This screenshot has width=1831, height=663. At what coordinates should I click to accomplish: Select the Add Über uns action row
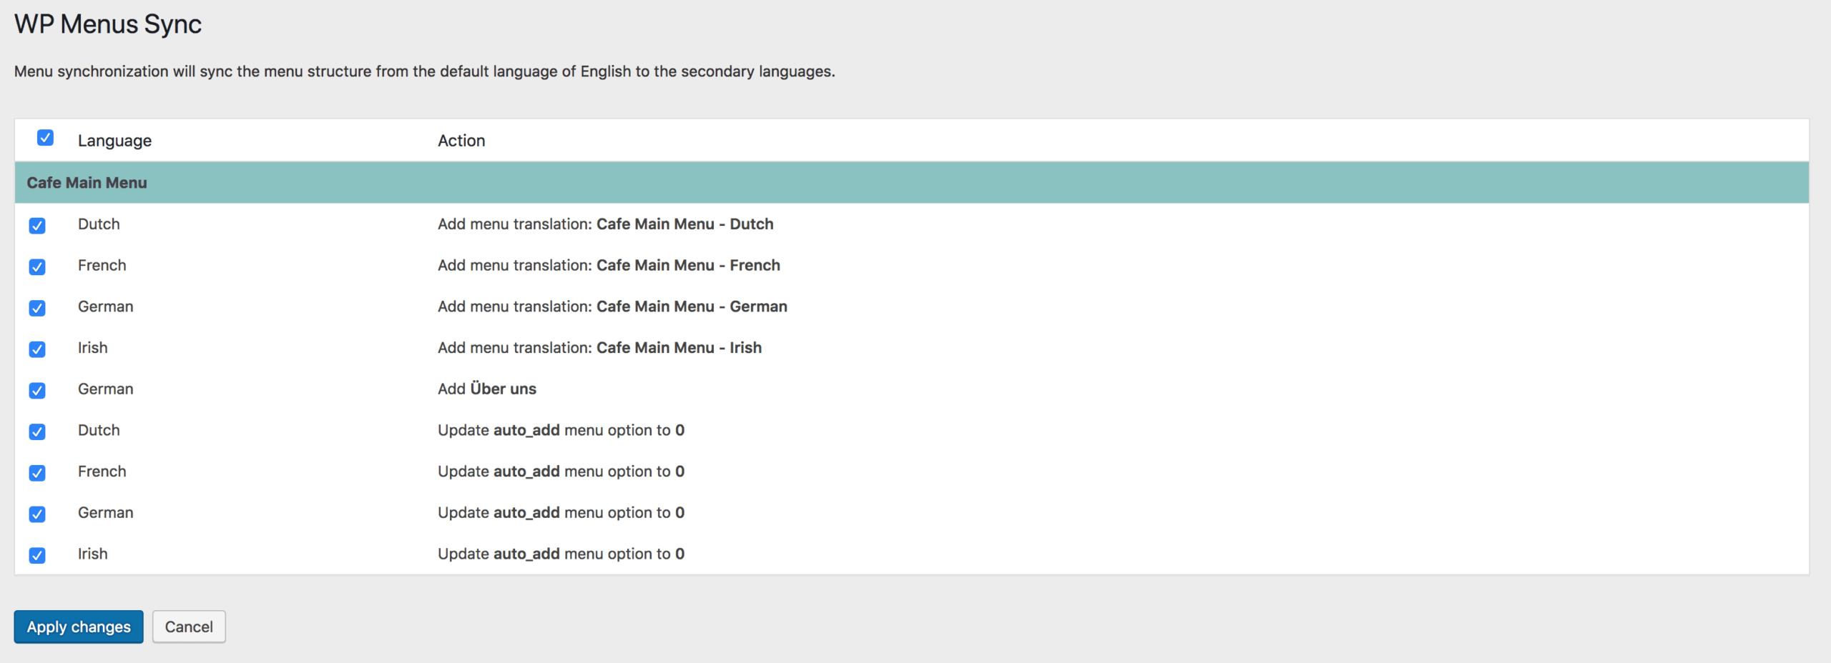[486, 388]
